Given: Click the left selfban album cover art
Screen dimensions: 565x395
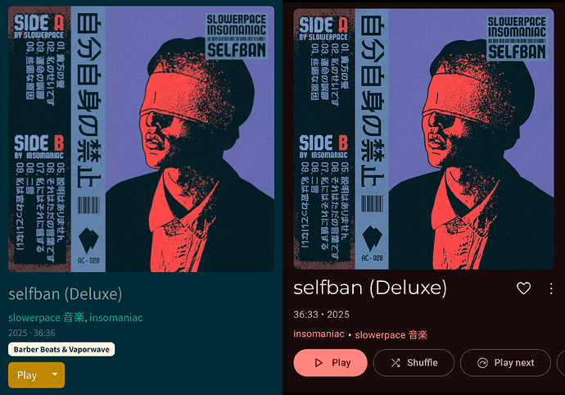Looking at the screenshot, I should [x=141, y=138].
